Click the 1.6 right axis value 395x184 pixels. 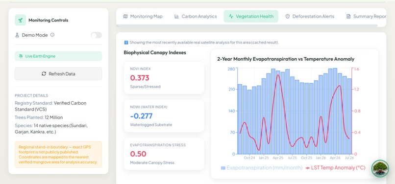tap(356, 69)
